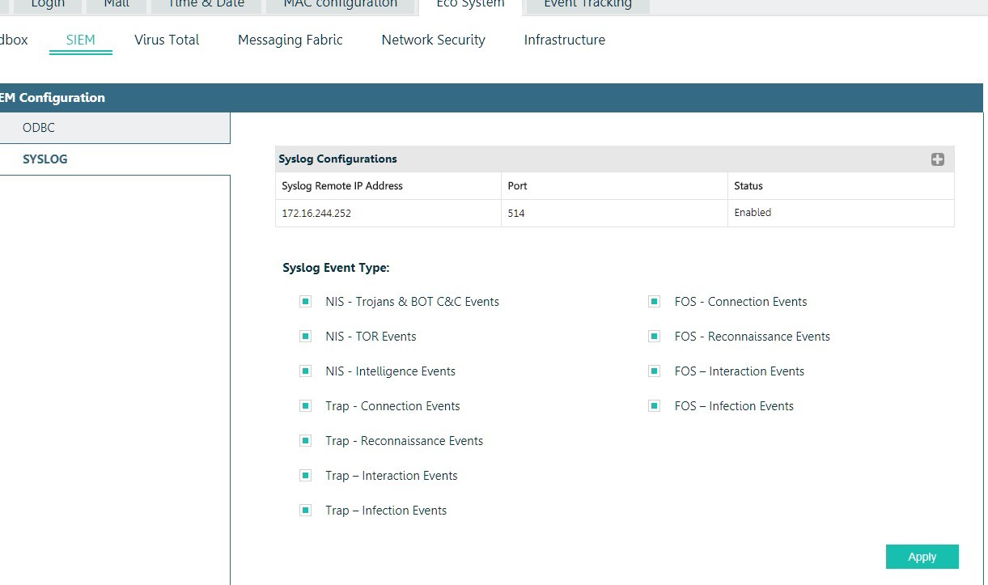The image size is (988, 585).
Task: Toggle Trap – Infection Events checkbox
Action: tap(305, 511)
